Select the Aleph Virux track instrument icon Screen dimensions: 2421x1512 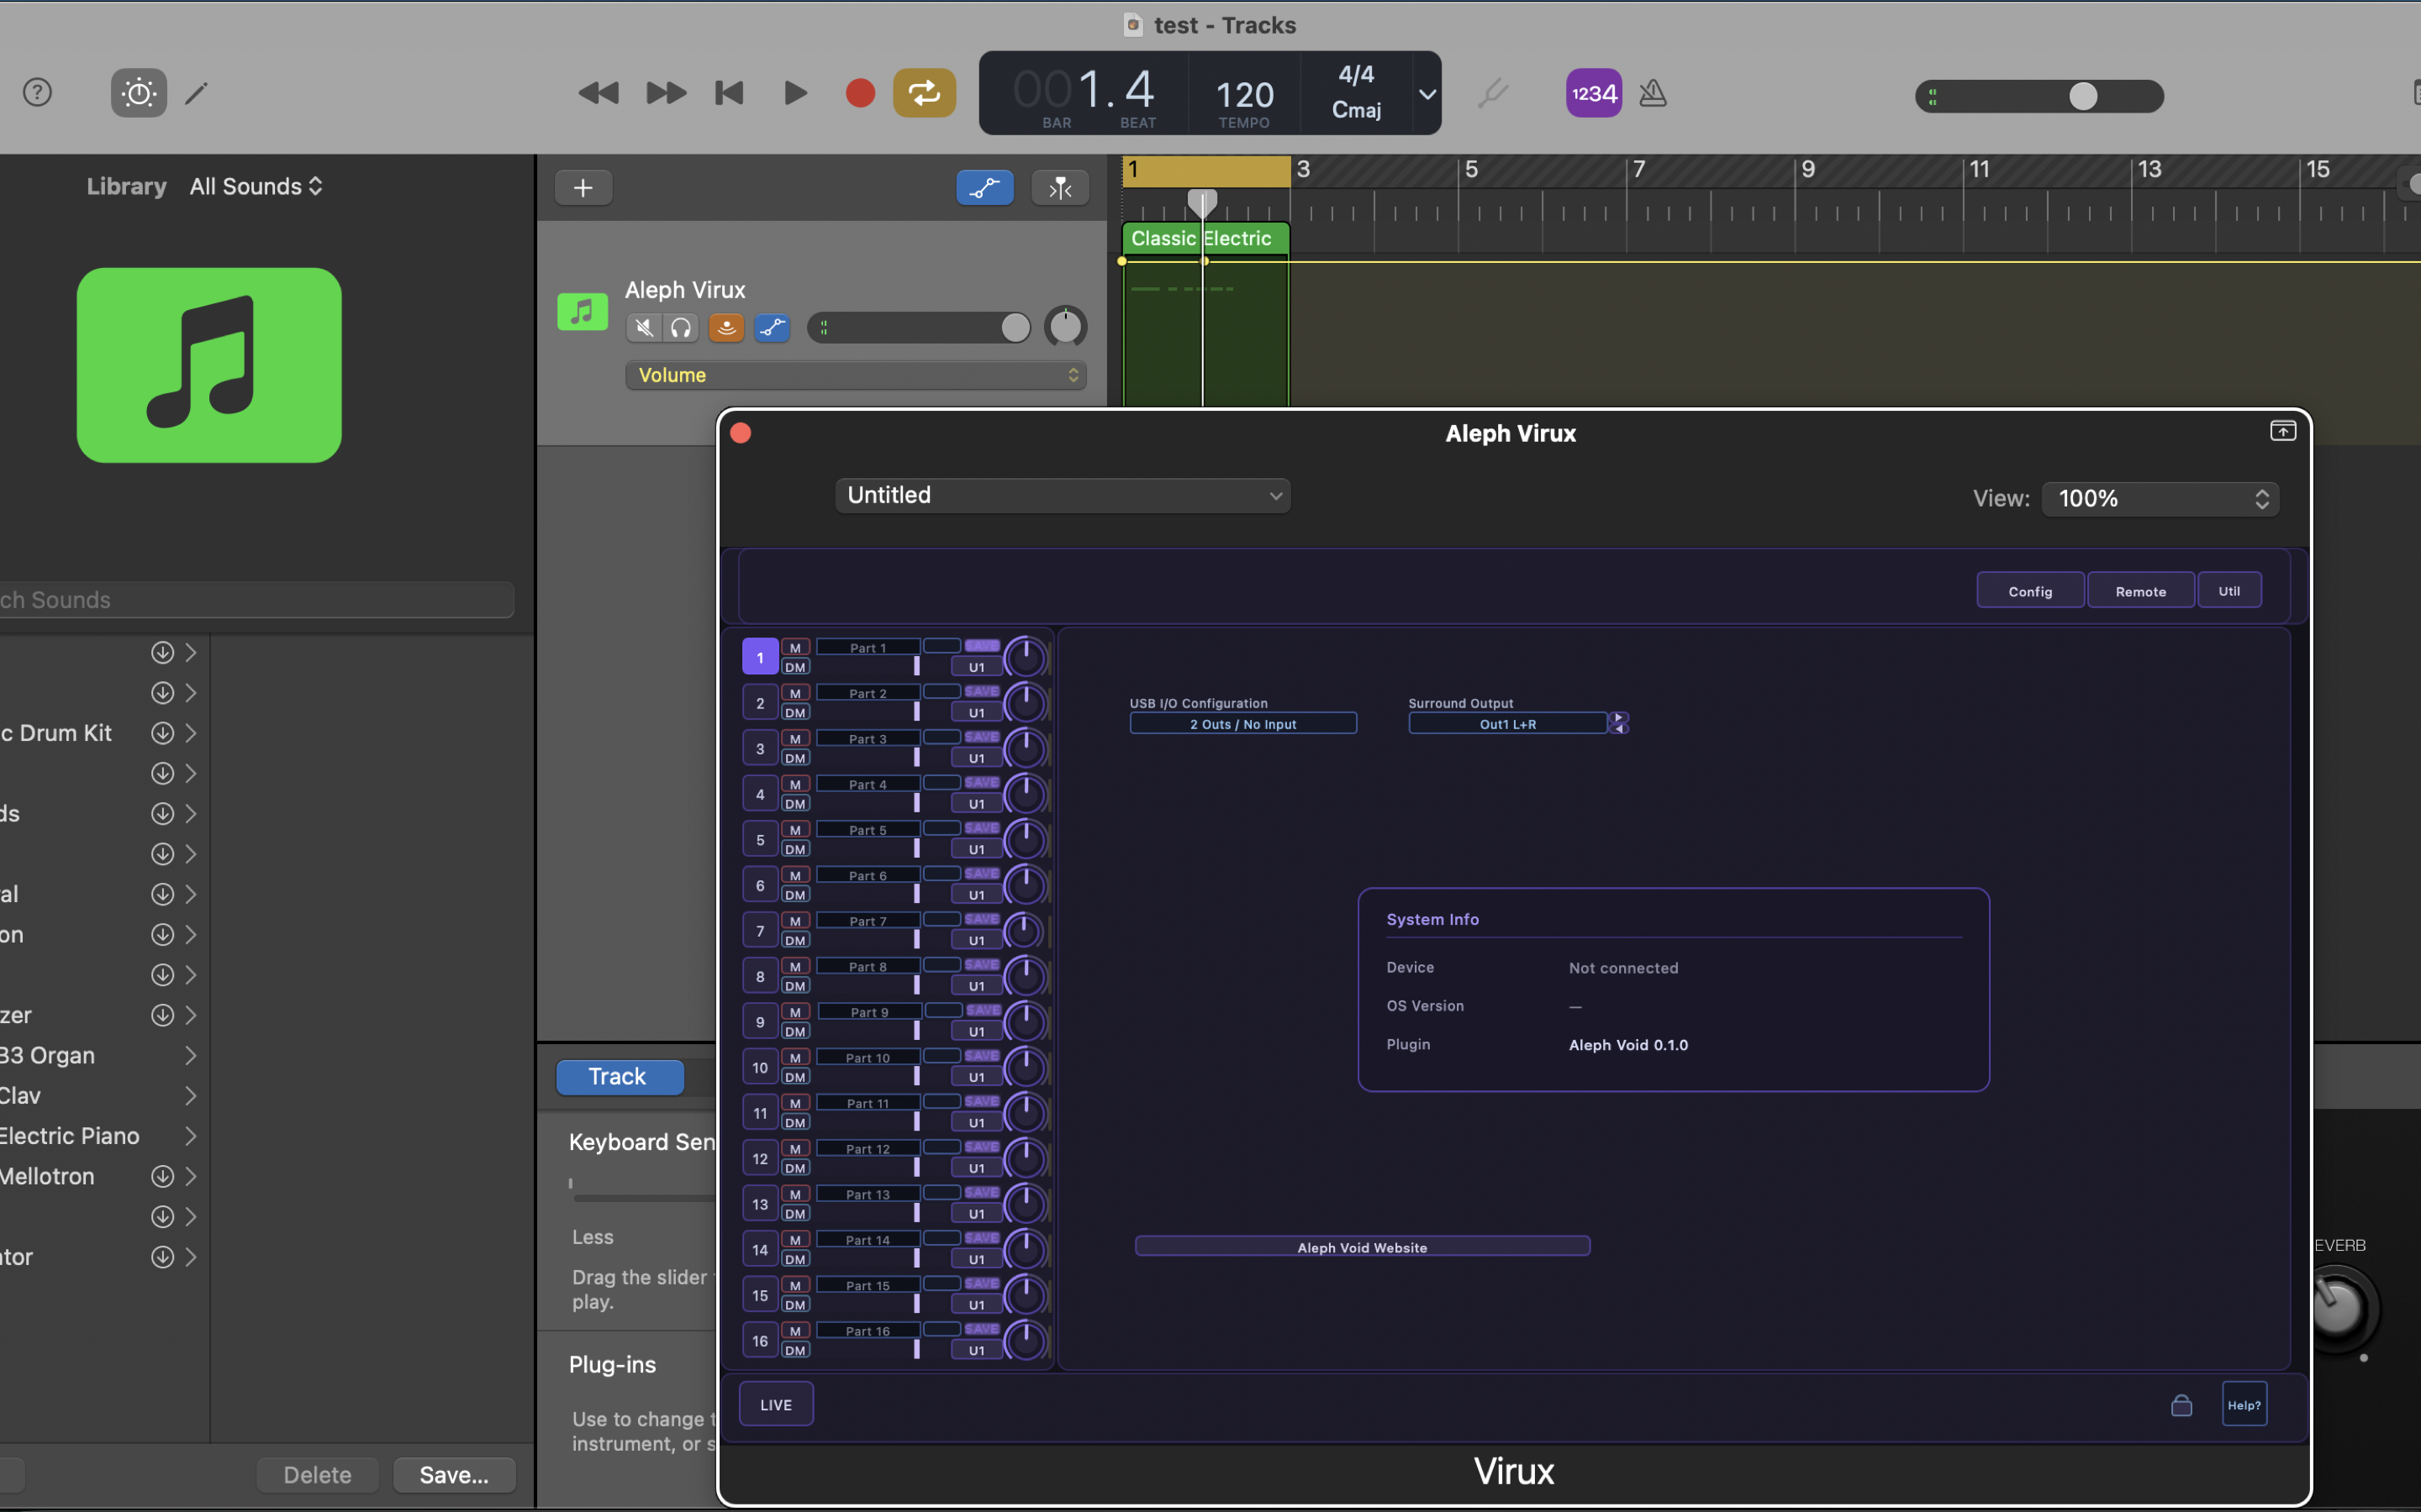pos(583,312)
